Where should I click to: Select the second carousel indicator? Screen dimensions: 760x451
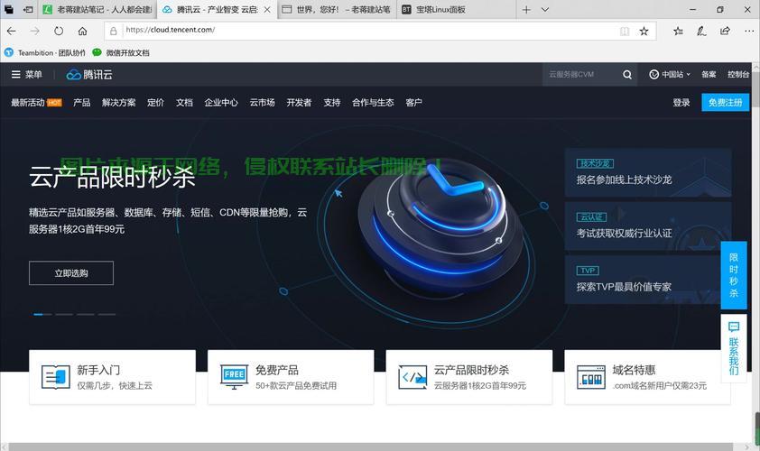(x=64, y=315)
